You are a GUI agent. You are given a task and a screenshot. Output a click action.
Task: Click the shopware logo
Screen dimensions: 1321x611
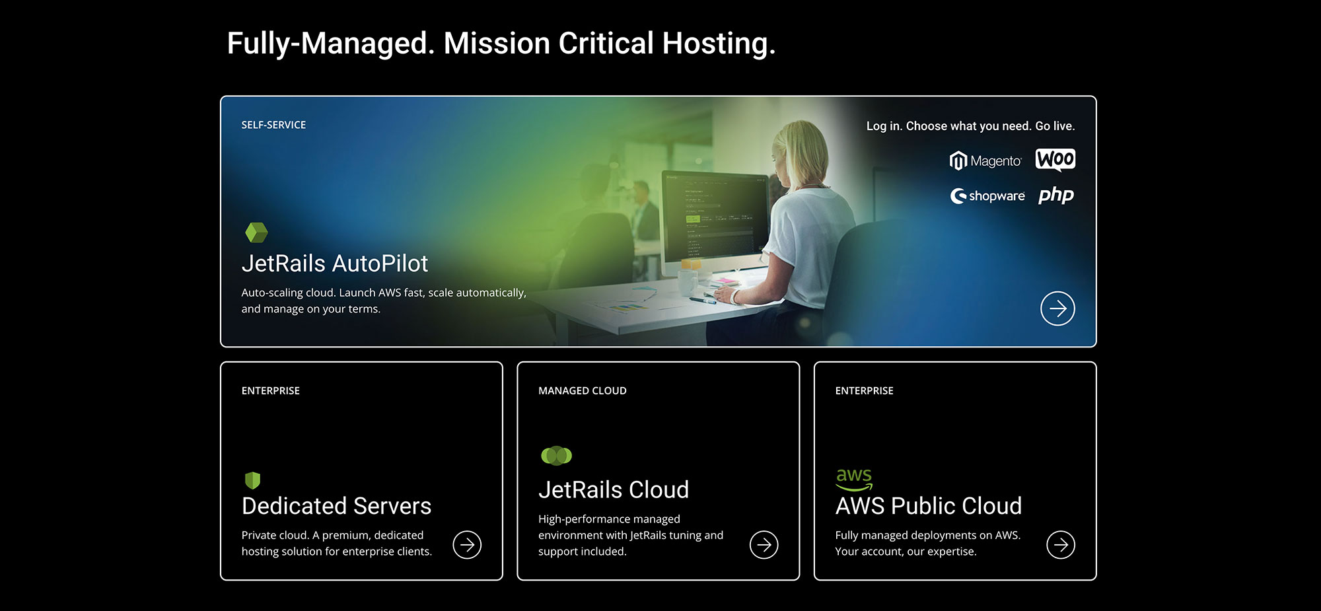point(987,196)
